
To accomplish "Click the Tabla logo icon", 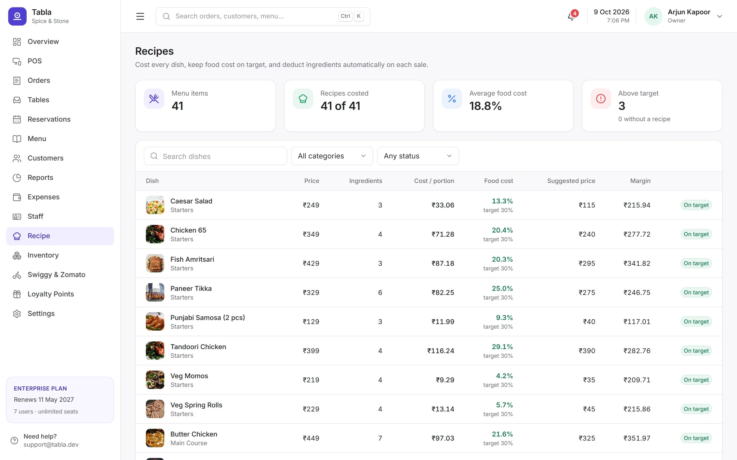I will [17, 16].
